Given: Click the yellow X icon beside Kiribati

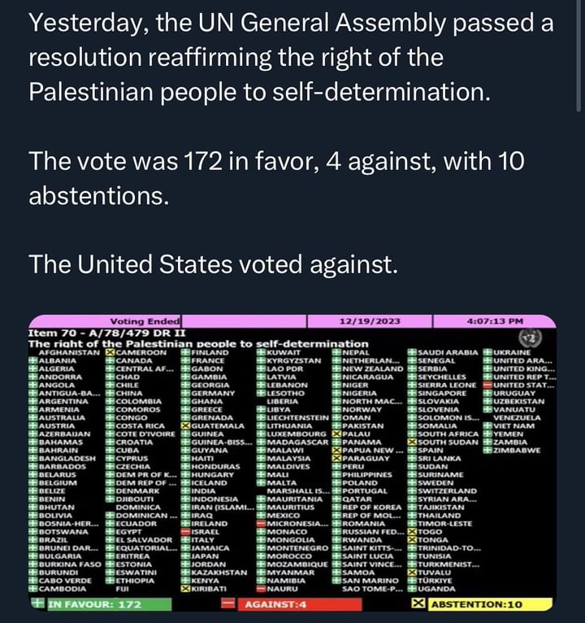Looking at the screenshot, I should coord(185,588).
